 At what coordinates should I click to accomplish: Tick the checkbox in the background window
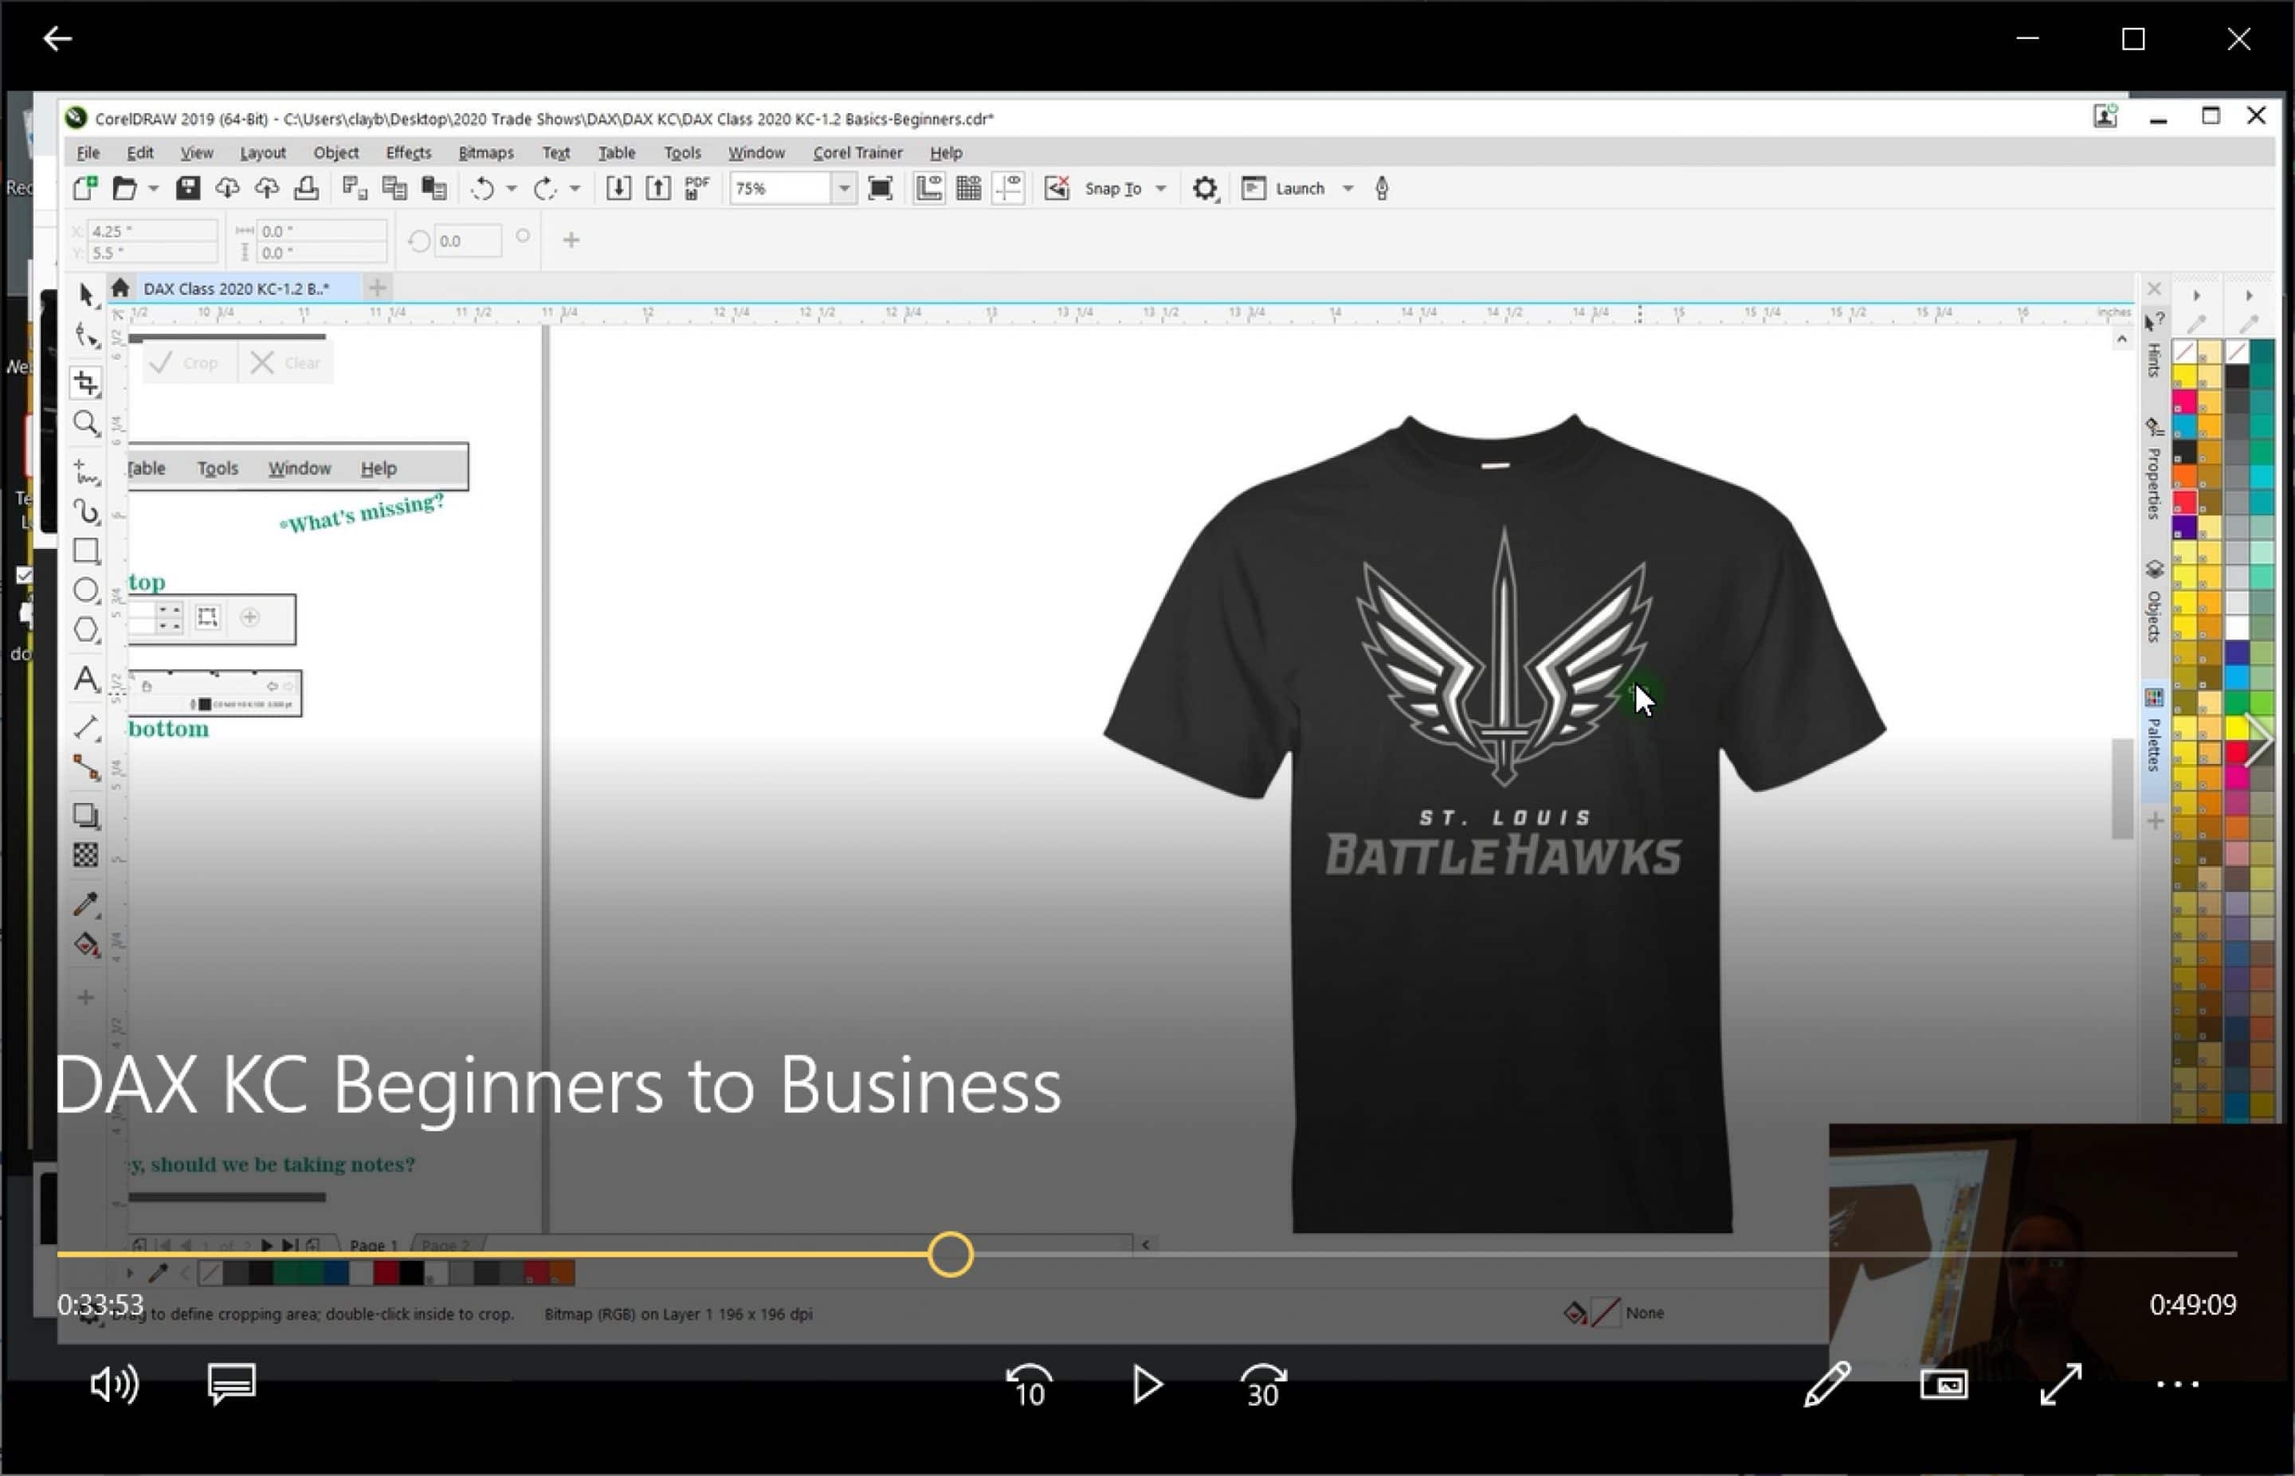24,575
